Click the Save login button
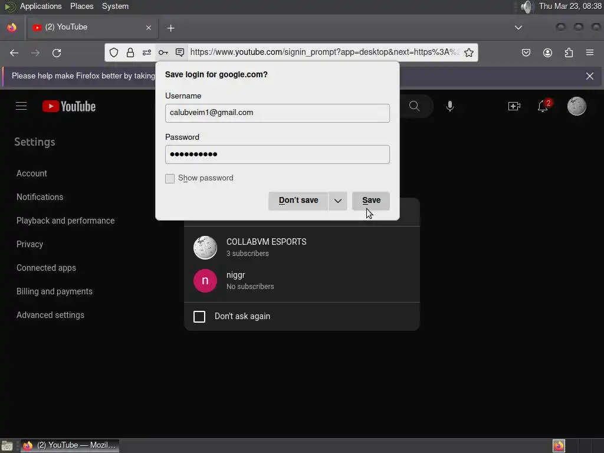This screenshot has width=604, height=453. (371, 201)
